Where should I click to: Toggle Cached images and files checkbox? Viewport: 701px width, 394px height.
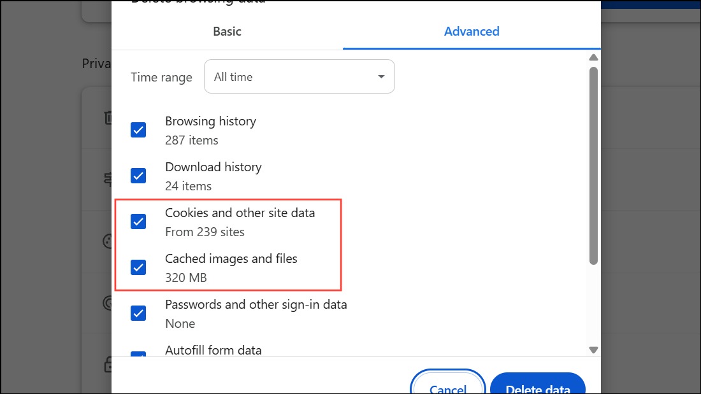coord(138,267)
